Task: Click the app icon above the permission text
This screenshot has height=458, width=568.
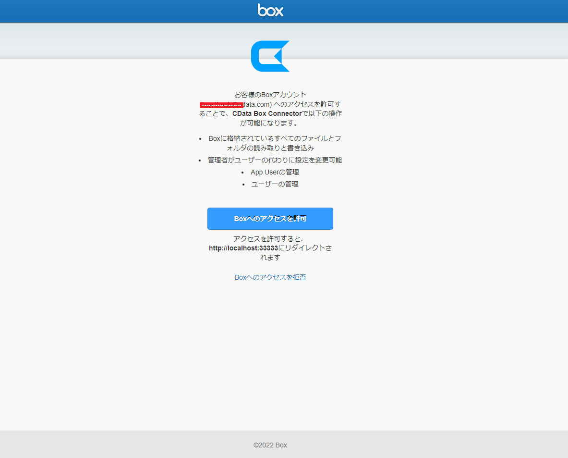Action: (x=270, y=55)
